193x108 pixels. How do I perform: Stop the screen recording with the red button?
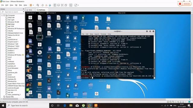(x=180, y=4)
